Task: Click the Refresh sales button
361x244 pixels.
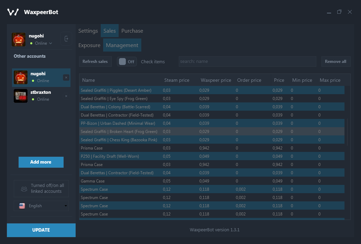Action: pos(95,62)
